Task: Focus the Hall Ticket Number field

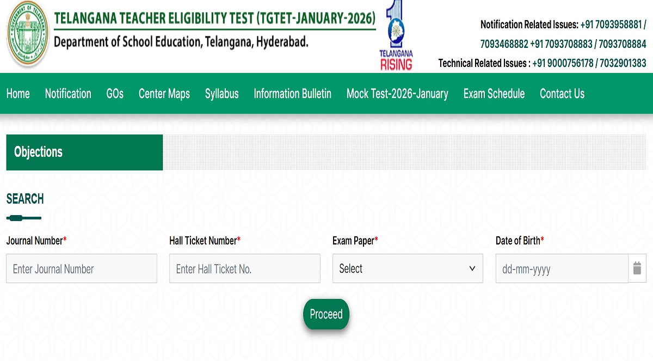Action: click(x=245, y=268)
